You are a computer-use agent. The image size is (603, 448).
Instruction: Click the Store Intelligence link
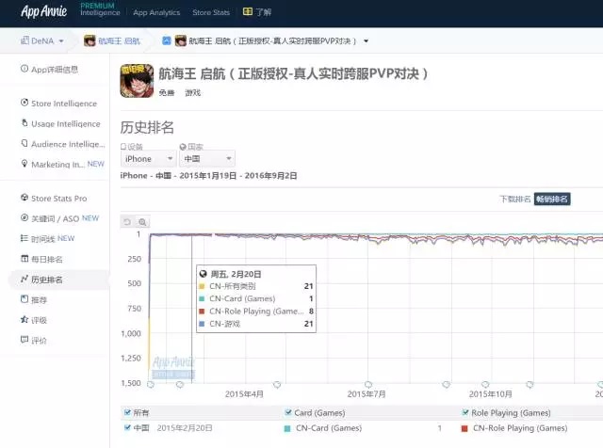(x=64, y=104)
